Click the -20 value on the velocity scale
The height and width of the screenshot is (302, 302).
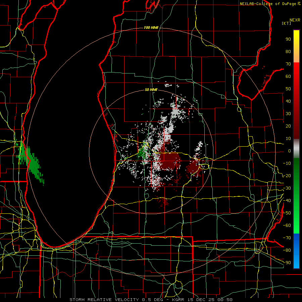click(287, 175)
